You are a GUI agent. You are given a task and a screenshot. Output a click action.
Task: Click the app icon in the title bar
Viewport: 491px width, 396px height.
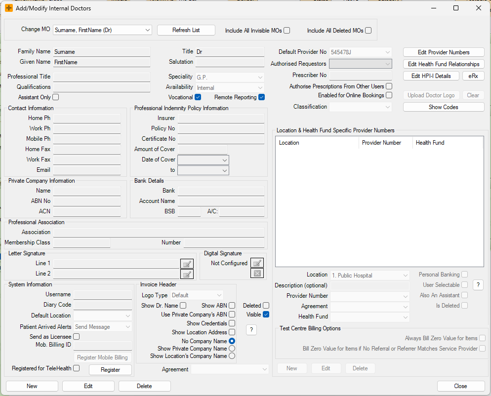(9, 8)
